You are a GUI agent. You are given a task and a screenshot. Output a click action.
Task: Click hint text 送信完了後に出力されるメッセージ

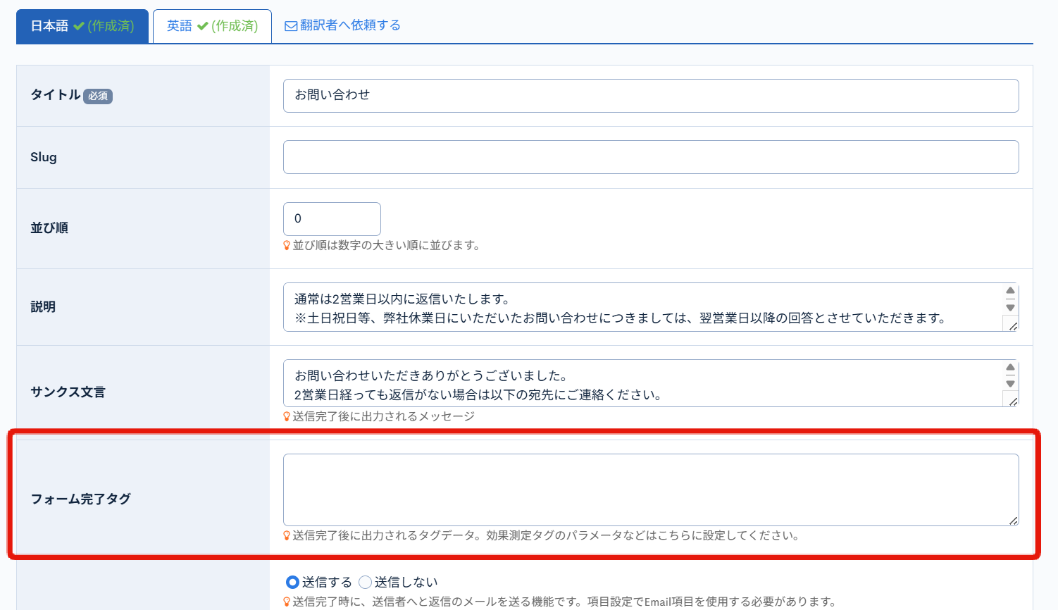[384, 416]
